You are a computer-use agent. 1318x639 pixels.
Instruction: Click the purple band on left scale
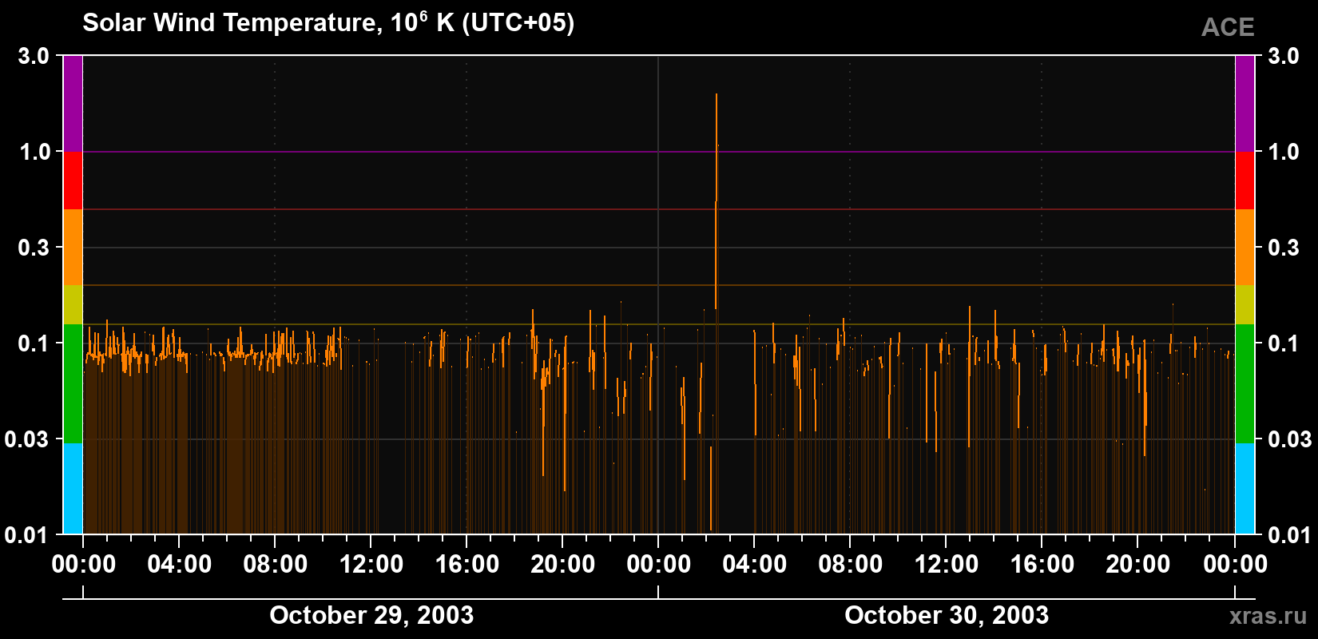click(x=73, y=104)
